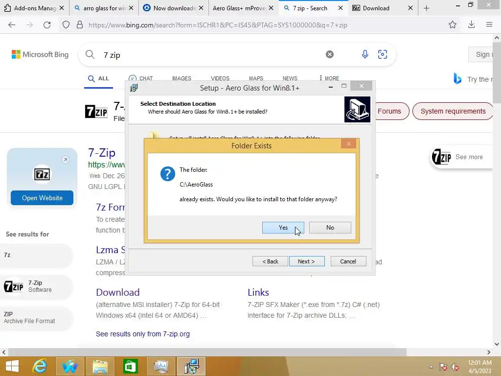
Task: Click Bing magnifier search icon
Action: pos(90,54)
